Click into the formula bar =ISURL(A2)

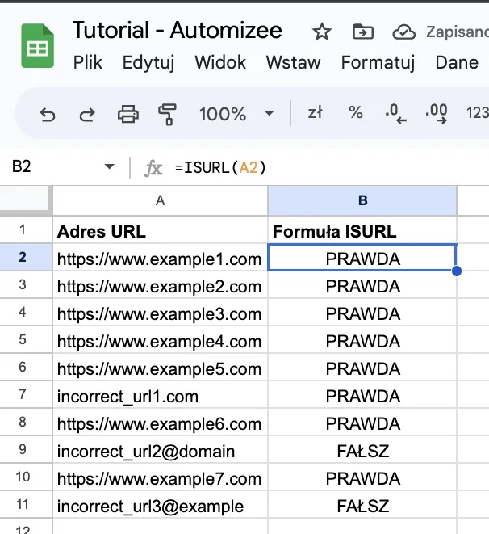220,167
